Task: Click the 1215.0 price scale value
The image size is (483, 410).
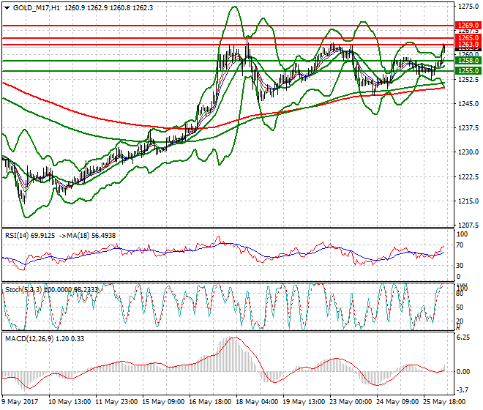Action: pyautogui.click(x=468, y=201)
